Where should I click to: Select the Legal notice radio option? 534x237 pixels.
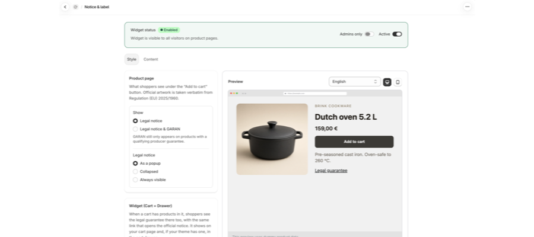click(135, 121)
